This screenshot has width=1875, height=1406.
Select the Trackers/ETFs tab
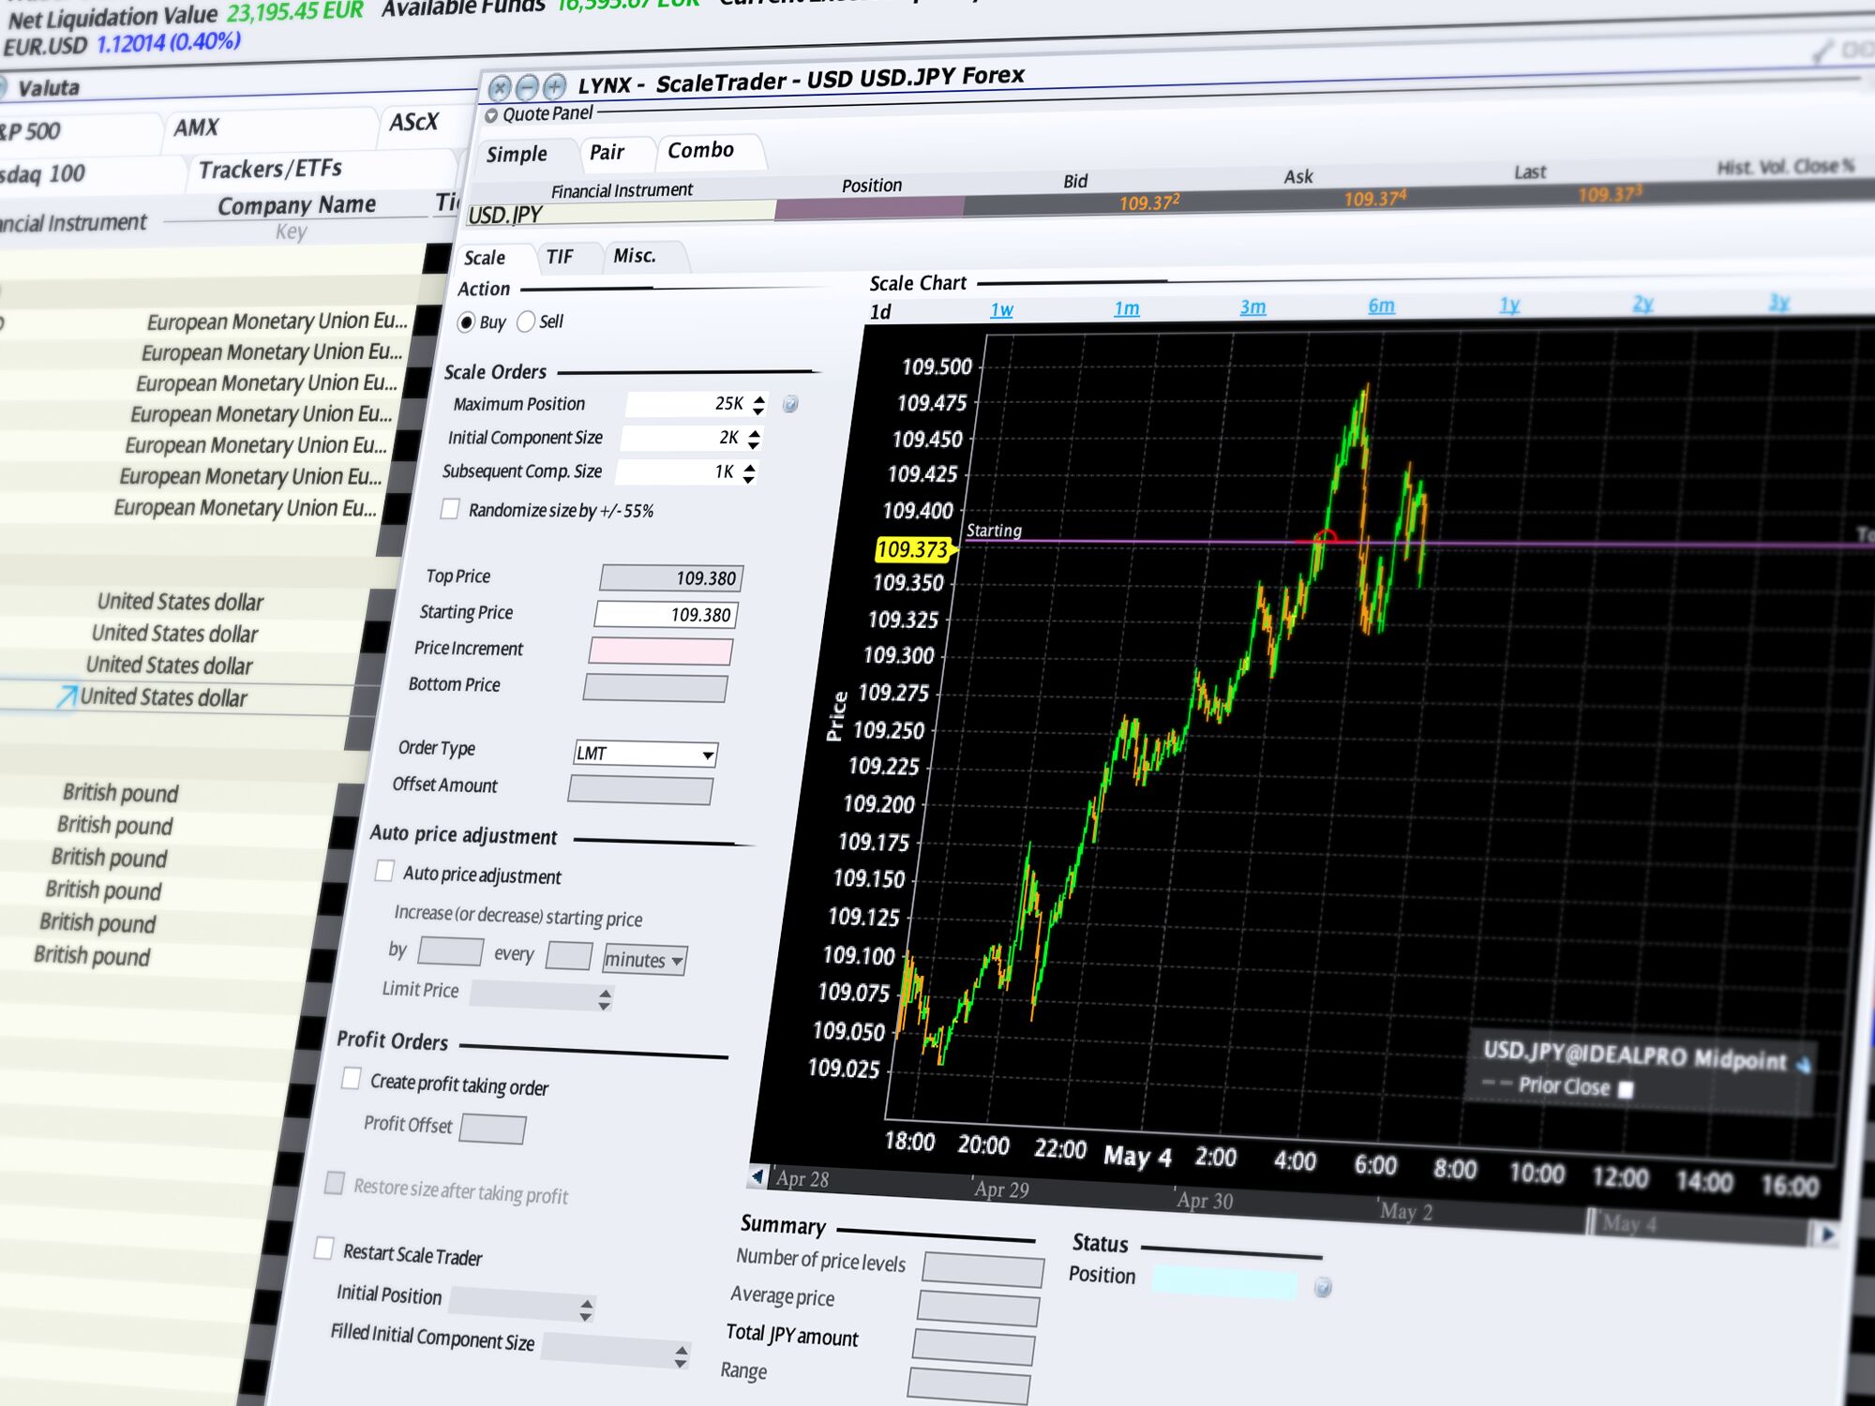270,169
